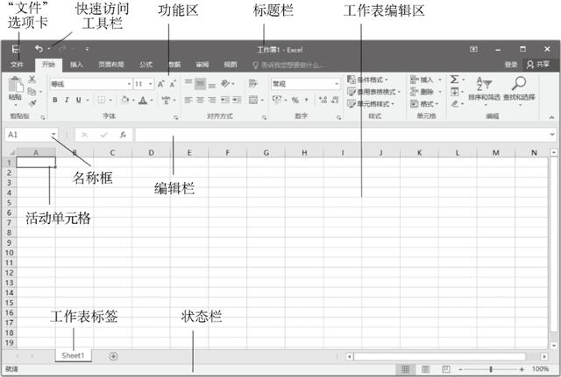Toggle top vertical alignment
This screenshot has width=561, height=377.
[188, 84]
